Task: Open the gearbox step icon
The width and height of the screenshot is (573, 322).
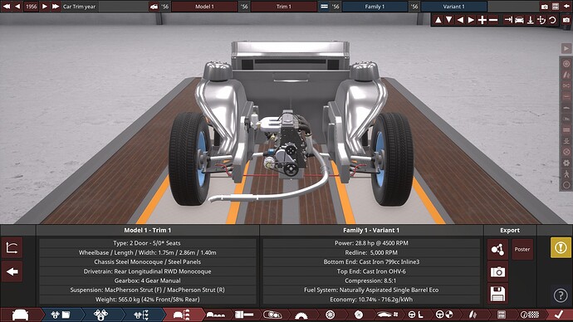Action: [x=244, y=315]
